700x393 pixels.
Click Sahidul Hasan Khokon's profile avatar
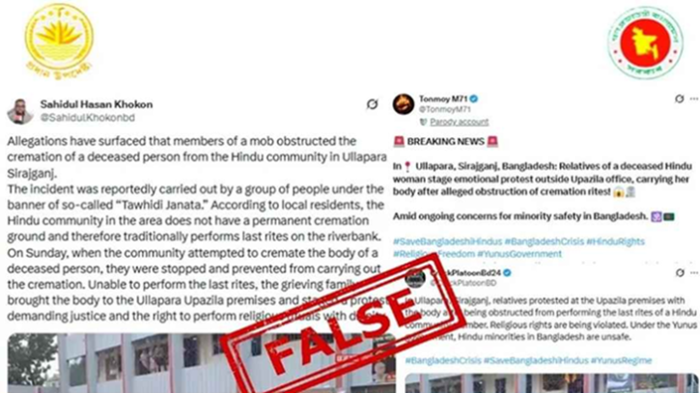coord(20,111)
